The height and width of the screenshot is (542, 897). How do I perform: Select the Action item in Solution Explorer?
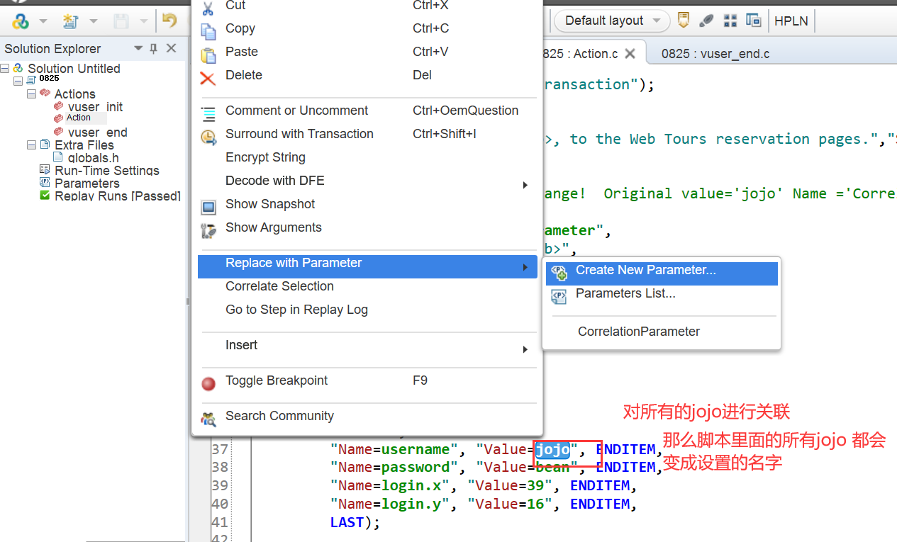pos(79,118)
